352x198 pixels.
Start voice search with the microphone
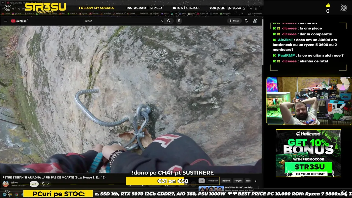[179, 21]
